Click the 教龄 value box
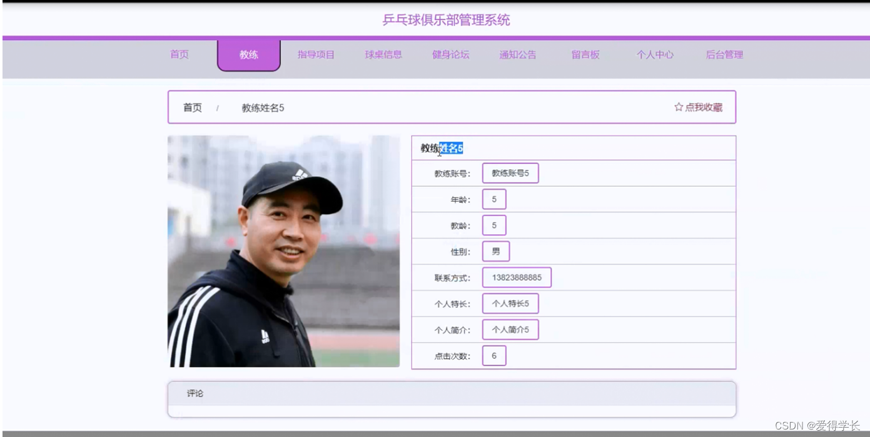Screen dimensions: 870x437 [x=494, y=225]
